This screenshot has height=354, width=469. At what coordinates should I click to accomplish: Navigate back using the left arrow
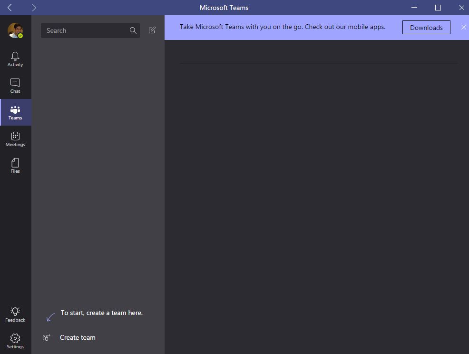pos(10,8)
